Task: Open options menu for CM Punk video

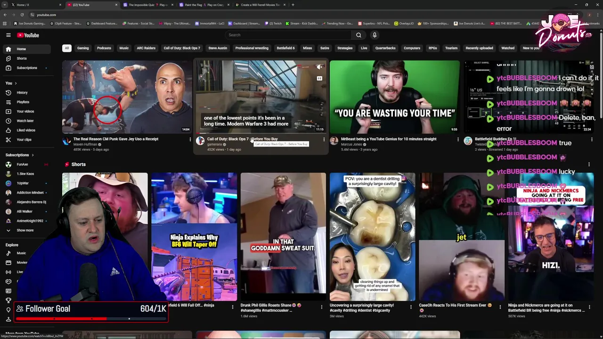Action: click(190, 139)
